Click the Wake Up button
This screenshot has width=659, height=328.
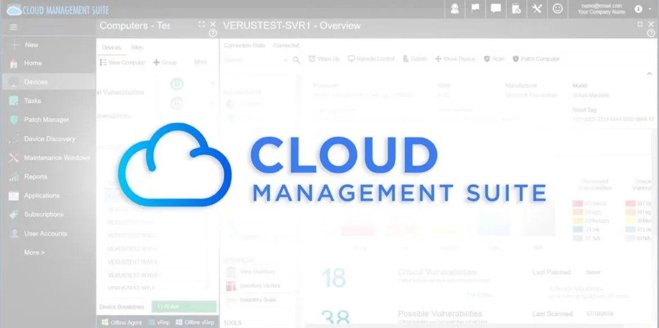click(x=324, y=59)
